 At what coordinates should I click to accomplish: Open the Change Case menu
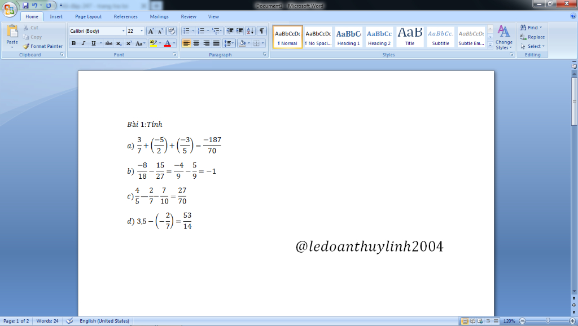pyautogui.click(x=140, y=43)
